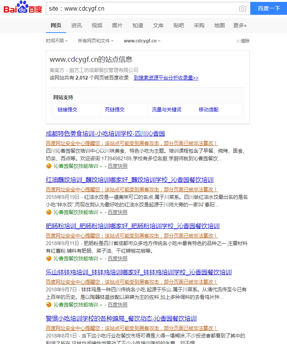Open result 警惕小吃培训学校的各种骗局
This screenshot has height=344, width=287.
tap(121, 318)
